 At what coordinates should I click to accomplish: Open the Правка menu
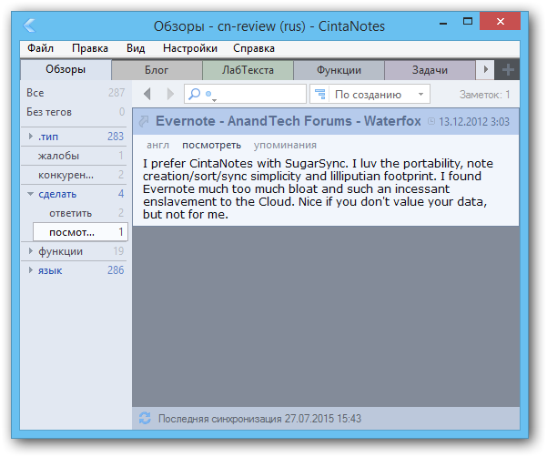click(90, 48)
